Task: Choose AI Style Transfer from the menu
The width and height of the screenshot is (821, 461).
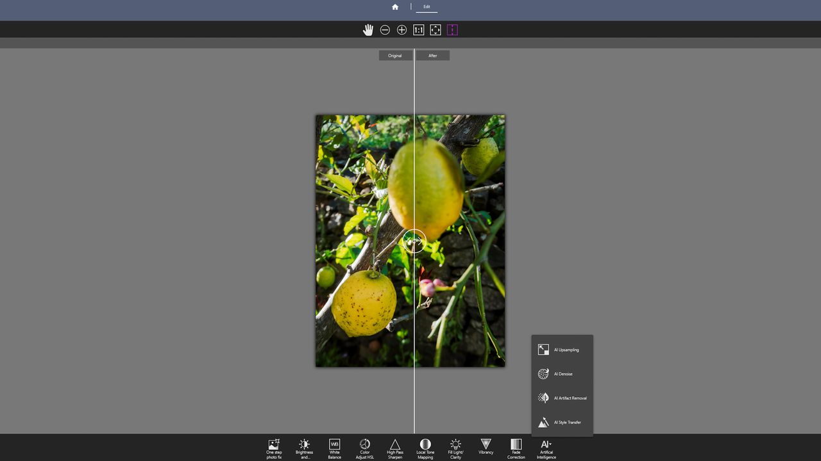Action: click(562, 423)
